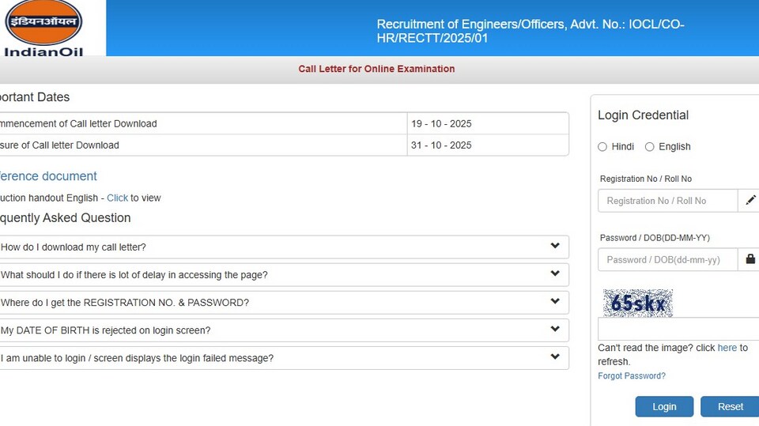Open the Forgot Password? link
Image resolution: width=759 pixels, height=426 pixels.
coord(631,375)
